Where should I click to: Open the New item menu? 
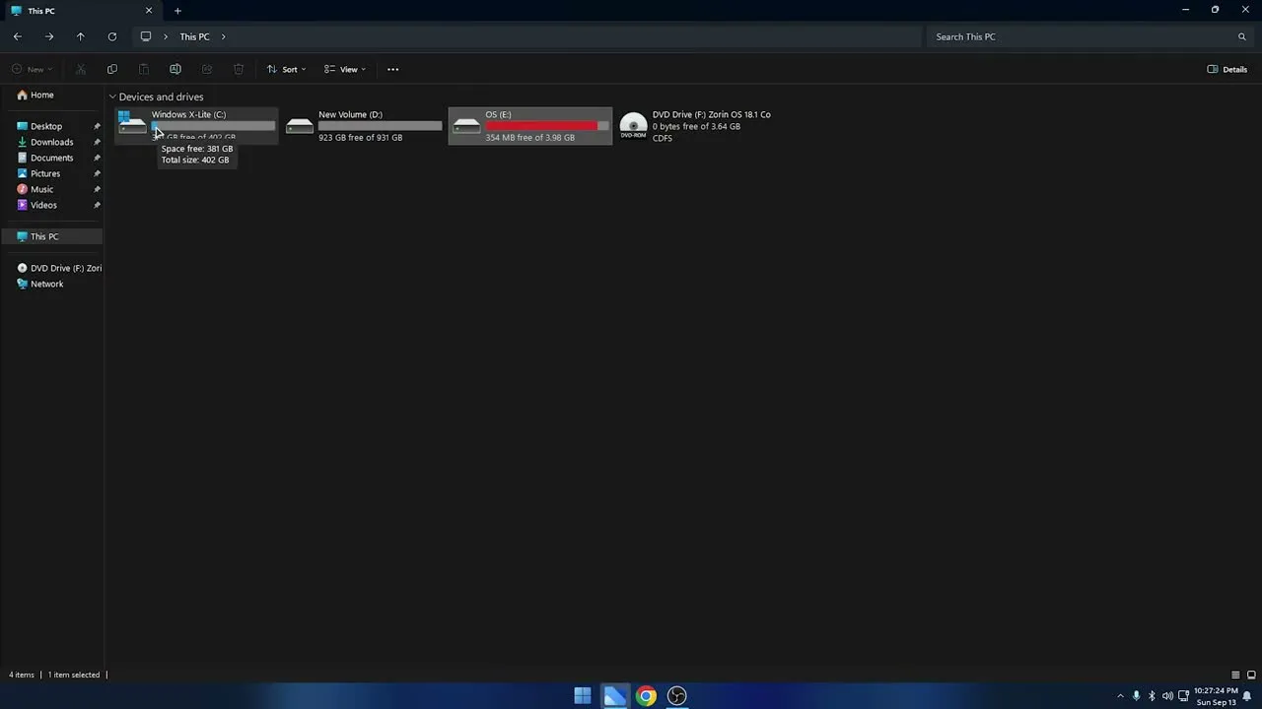32,69
